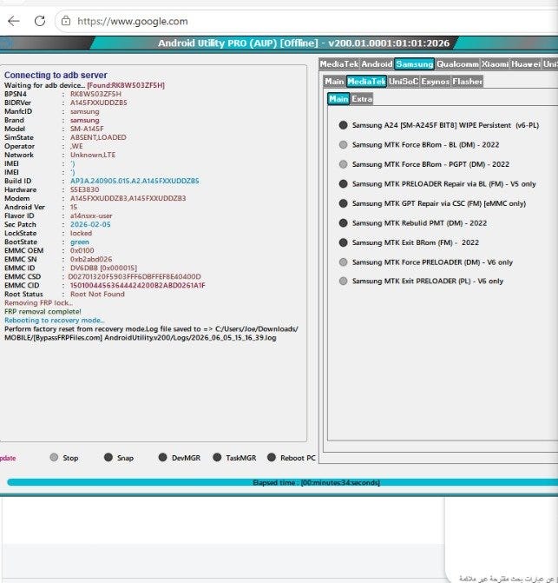The width and height of the screenshot is (558, 583).
Task: Click the Reboot PC button
Action: tap(292, 458)
